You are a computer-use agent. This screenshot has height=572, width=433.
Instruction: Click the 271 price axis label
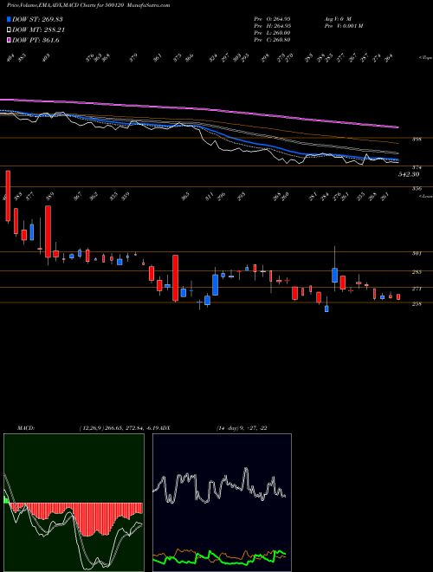(417, 289)
